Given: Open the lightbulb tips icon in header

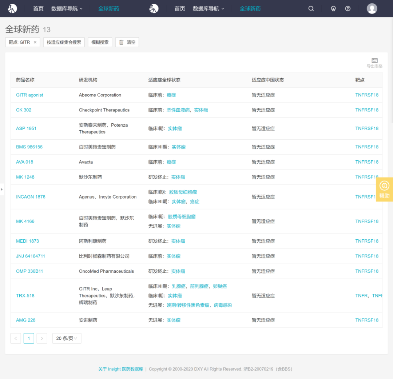Looking at the screenshot, I should tap(333, 8).
